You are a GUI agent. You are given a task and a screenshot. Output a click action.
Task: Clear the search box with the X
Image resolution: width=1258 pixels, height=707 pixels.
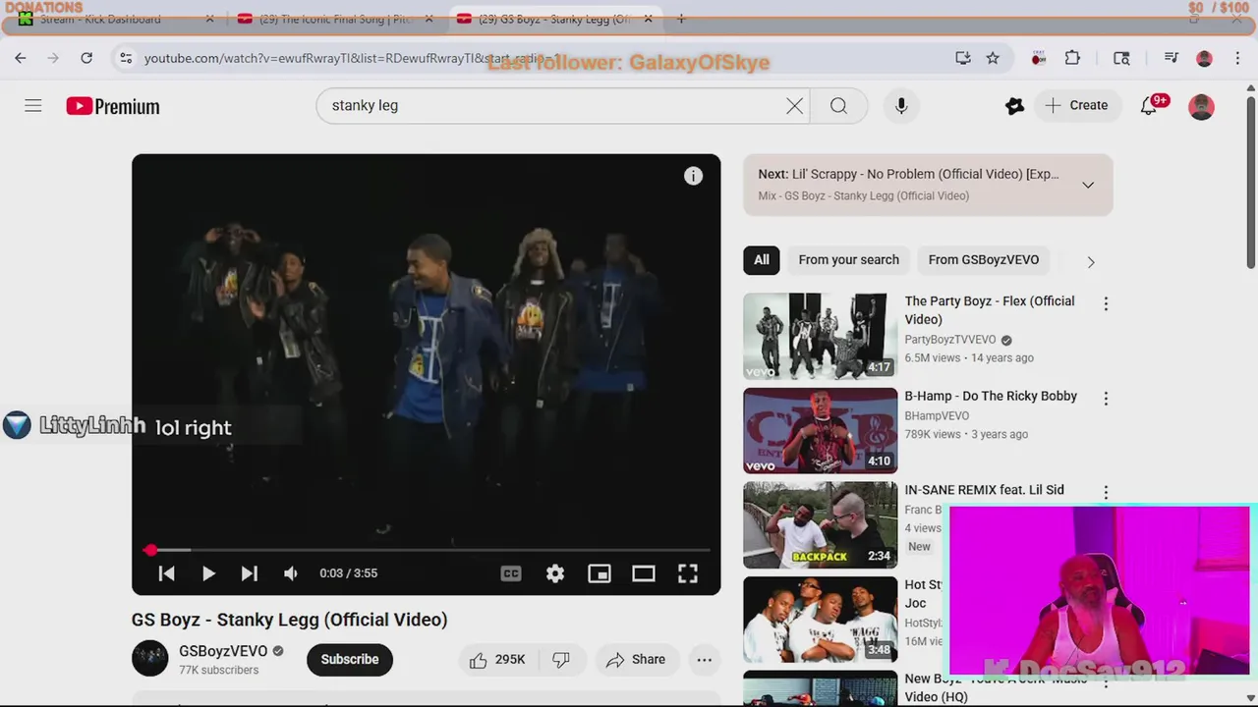[x=794, y=106]
